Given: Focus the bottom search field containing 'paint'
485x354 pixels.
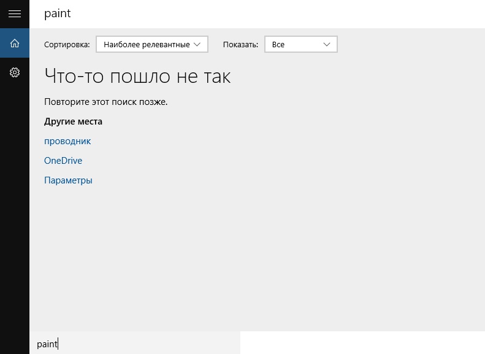Looking at the screenshot, I should click(135, 344).
